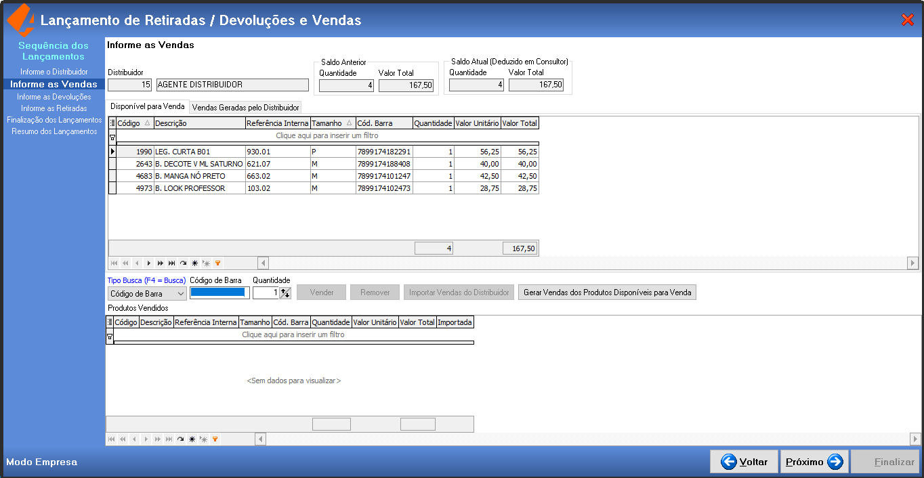Viewport: 924px width, 478px height.
Task: Close the Lançamento window with red X
Action: pyautogui.click(x=908, y=20)
